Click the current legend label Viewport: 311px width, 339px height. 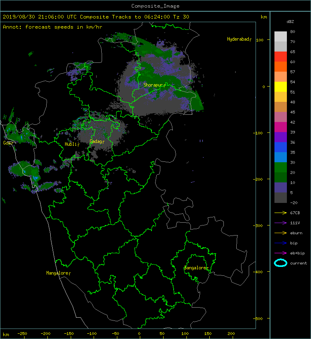[299, 263]
